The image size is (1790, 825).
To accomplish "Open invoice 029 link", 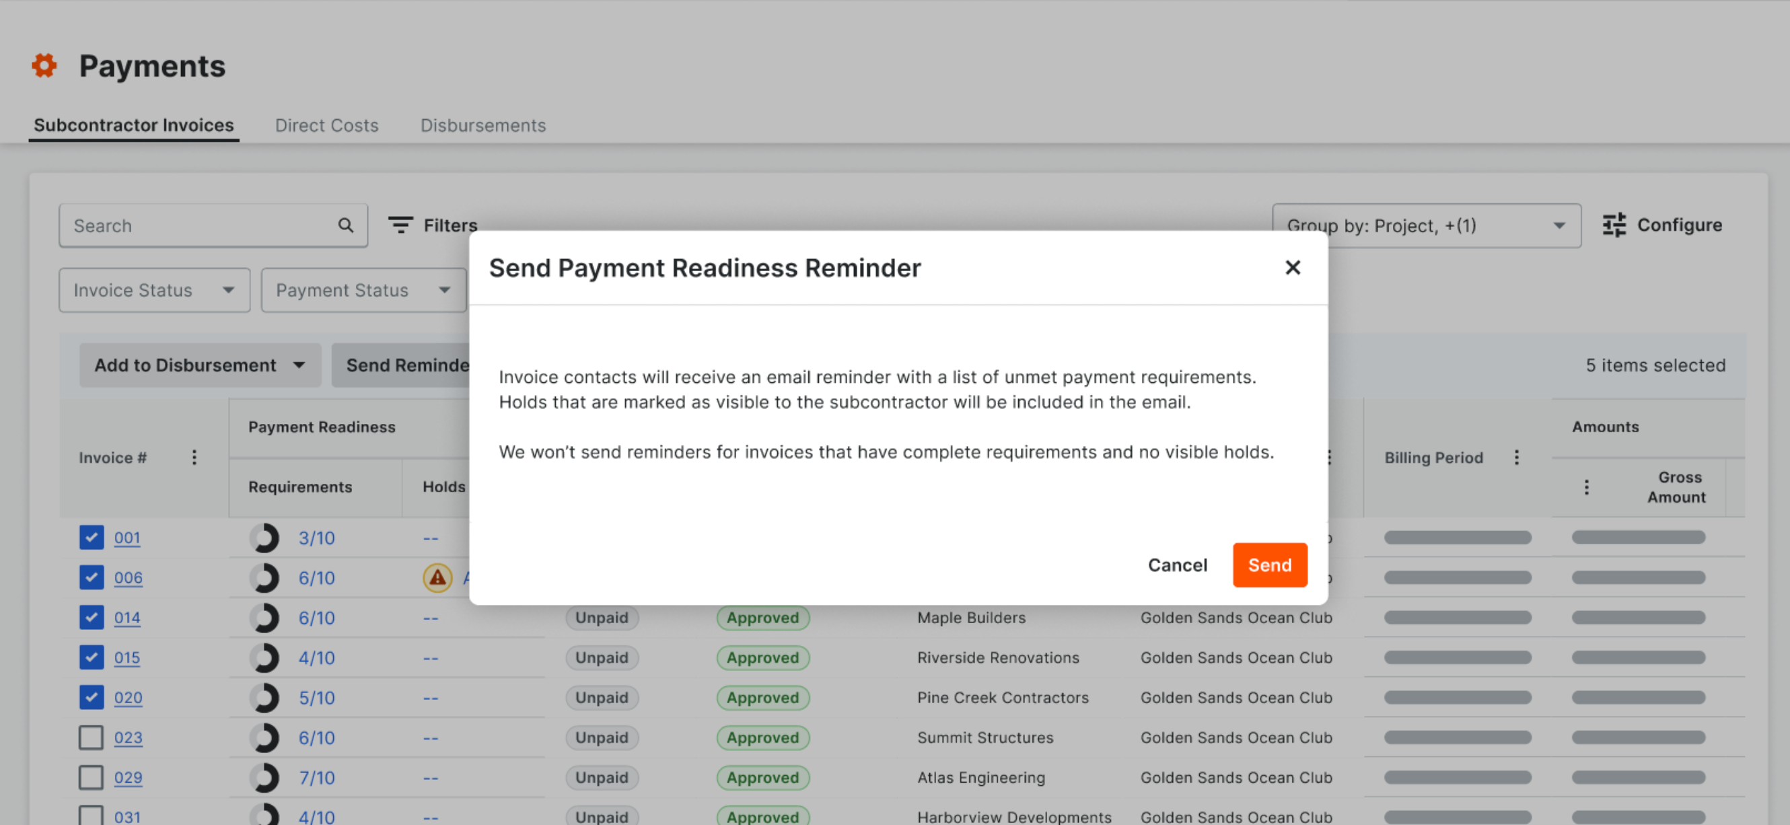I will [x=129, y=778].
